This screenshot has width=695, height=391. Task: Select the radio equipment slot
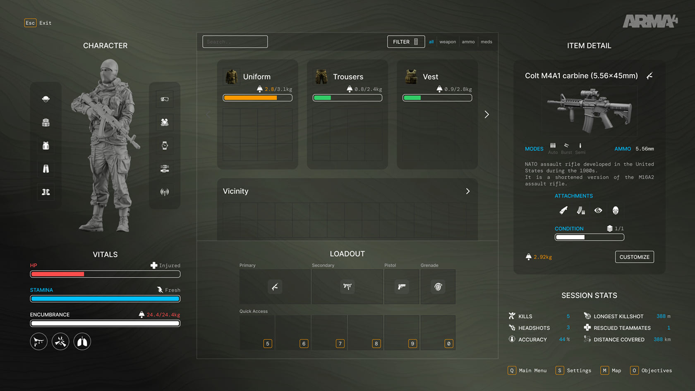[165, 192]
